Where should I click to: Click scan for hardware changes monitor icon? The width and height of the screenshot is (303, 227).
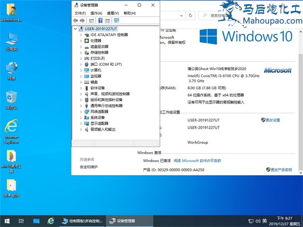116,21
